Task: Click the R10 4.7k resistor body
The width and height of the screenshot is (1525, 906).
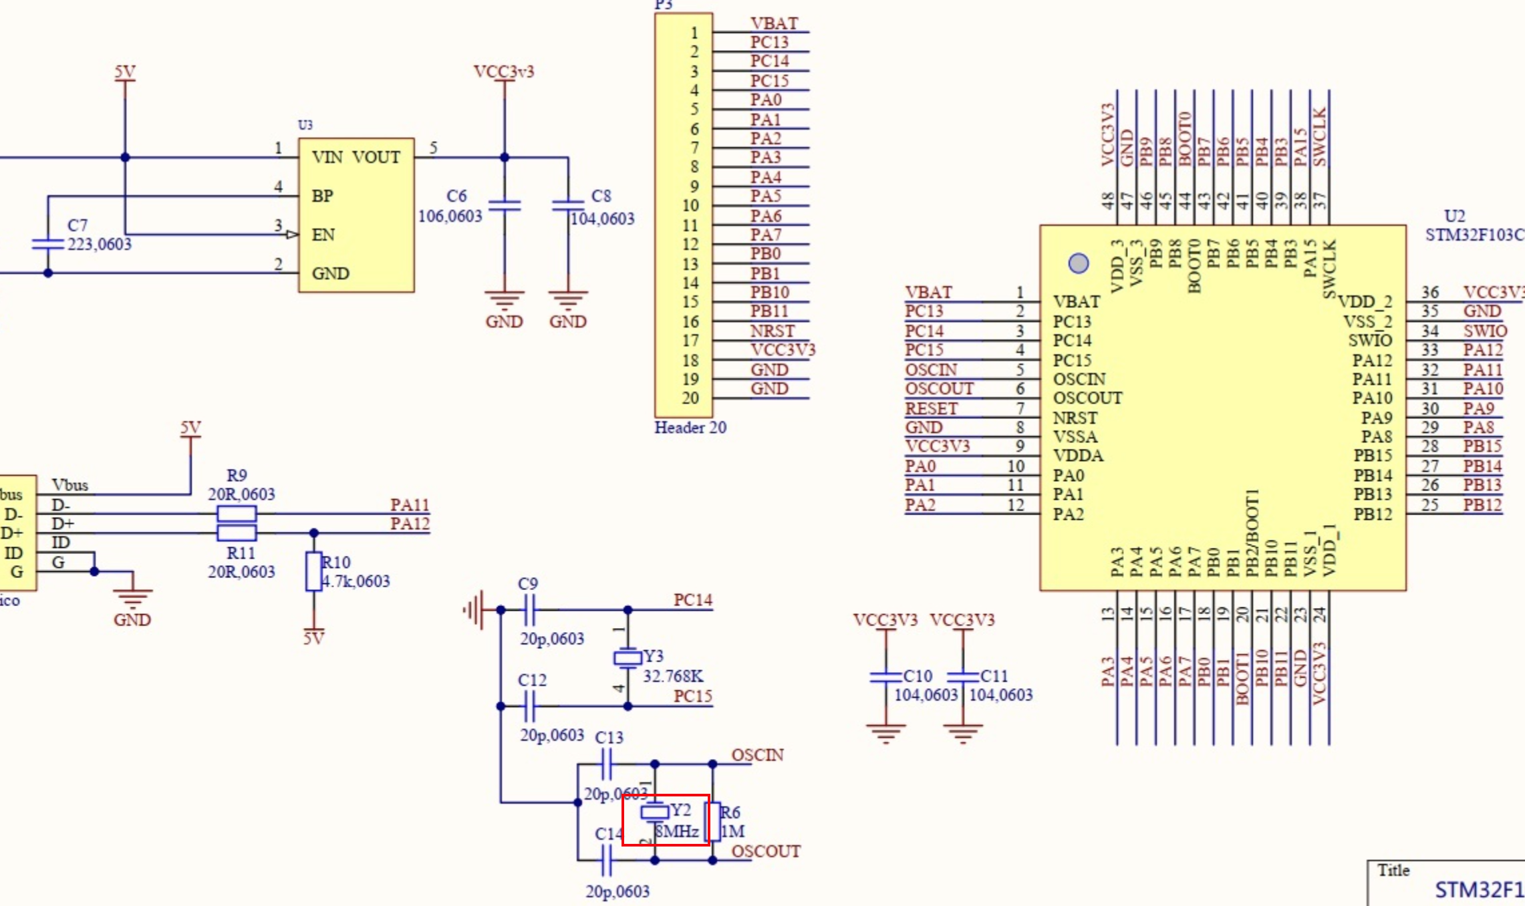Action: (x=313, y=572)
